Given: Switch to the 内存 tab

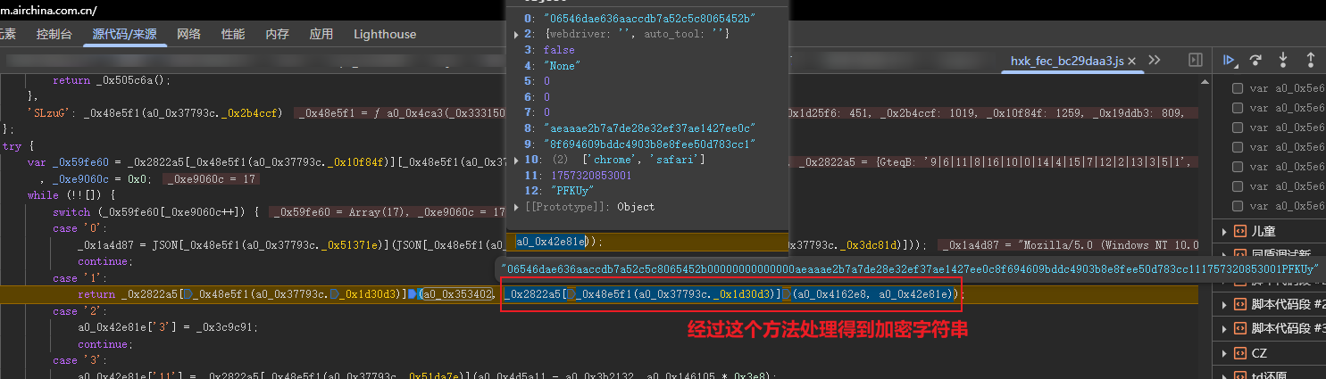Looking at the screenshot, I should coord(277,34).
